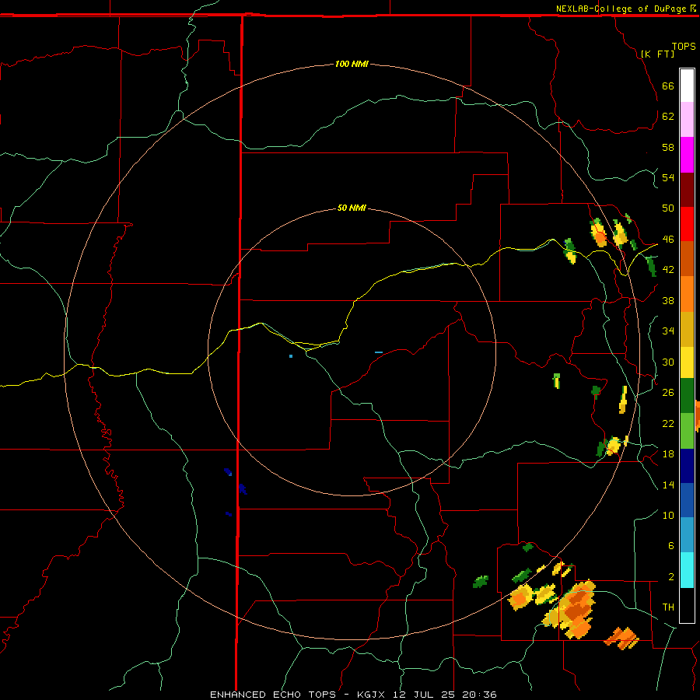Click the 46 legend value

tap(668, 239)
